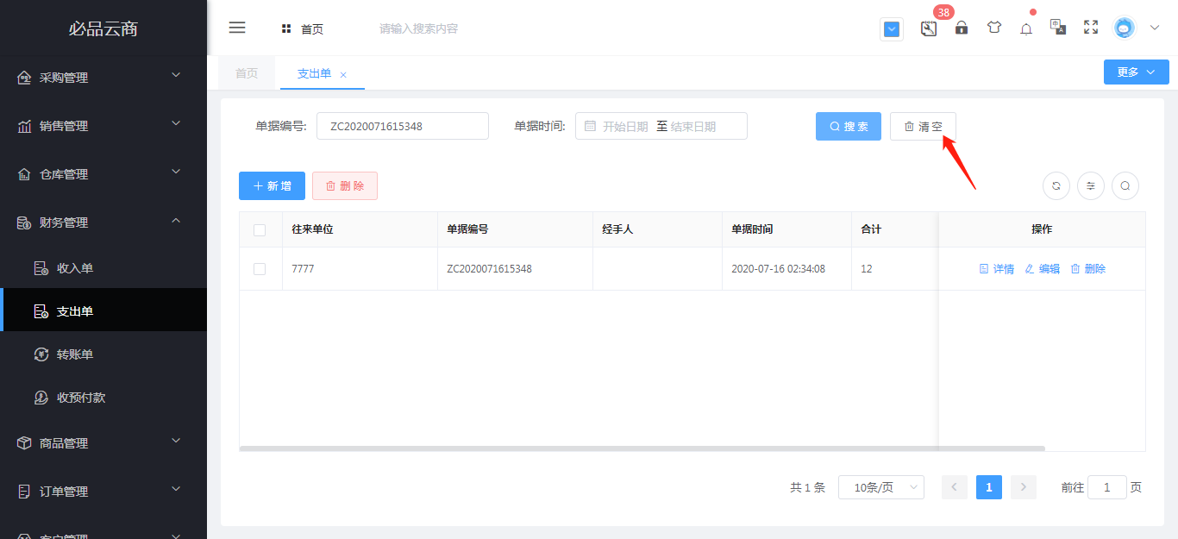The width and height of the screenshot is (1178, 539).
Task: Open 收预付款 in the sidebar
Action: 103,398
